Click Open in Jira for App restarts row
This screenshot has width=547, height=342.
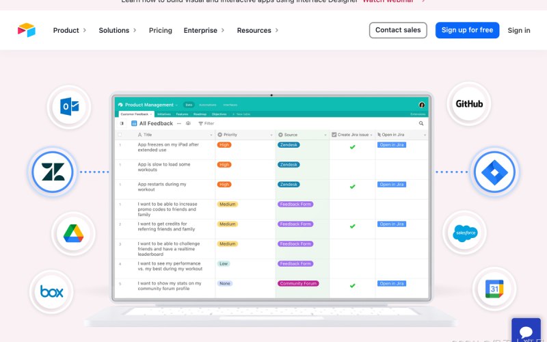(391, 184)
